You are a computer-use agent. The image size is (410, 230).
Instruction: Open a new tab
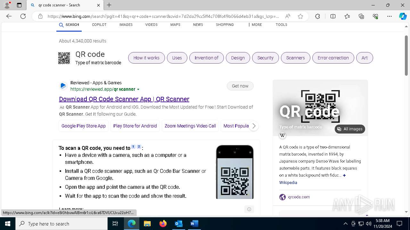click(x=109, y=5)
